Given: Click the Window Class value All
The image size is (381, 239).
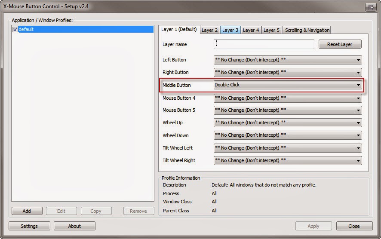Looking at the screenshot, I should (214, 202).
